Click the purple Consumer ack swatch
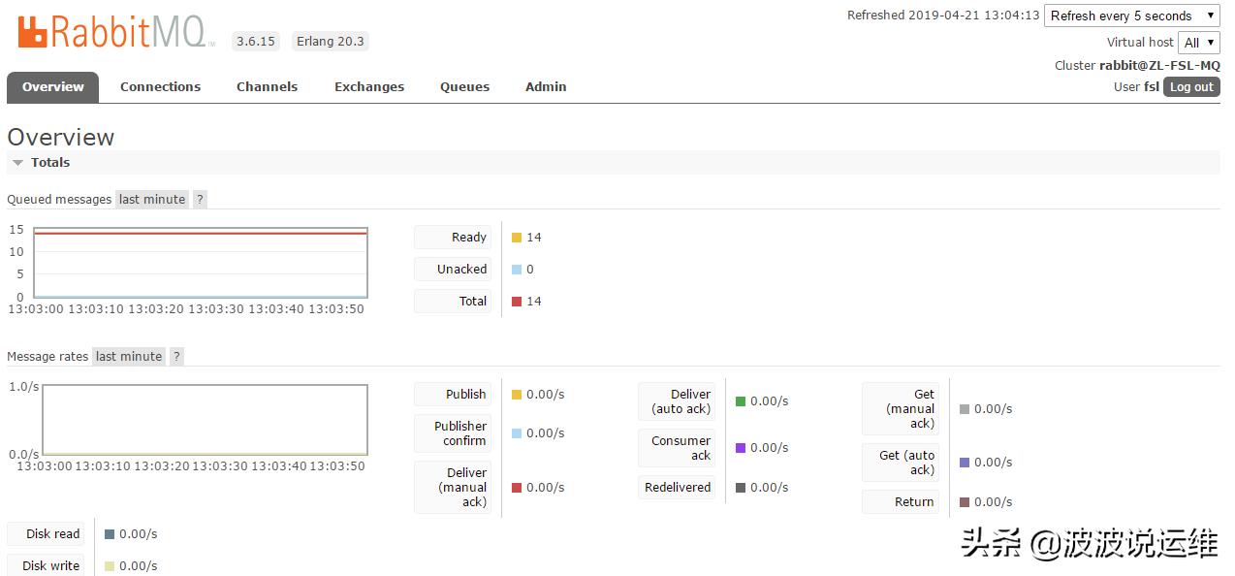The width and height of the screenshot is (1235, 576). (741, 448)
